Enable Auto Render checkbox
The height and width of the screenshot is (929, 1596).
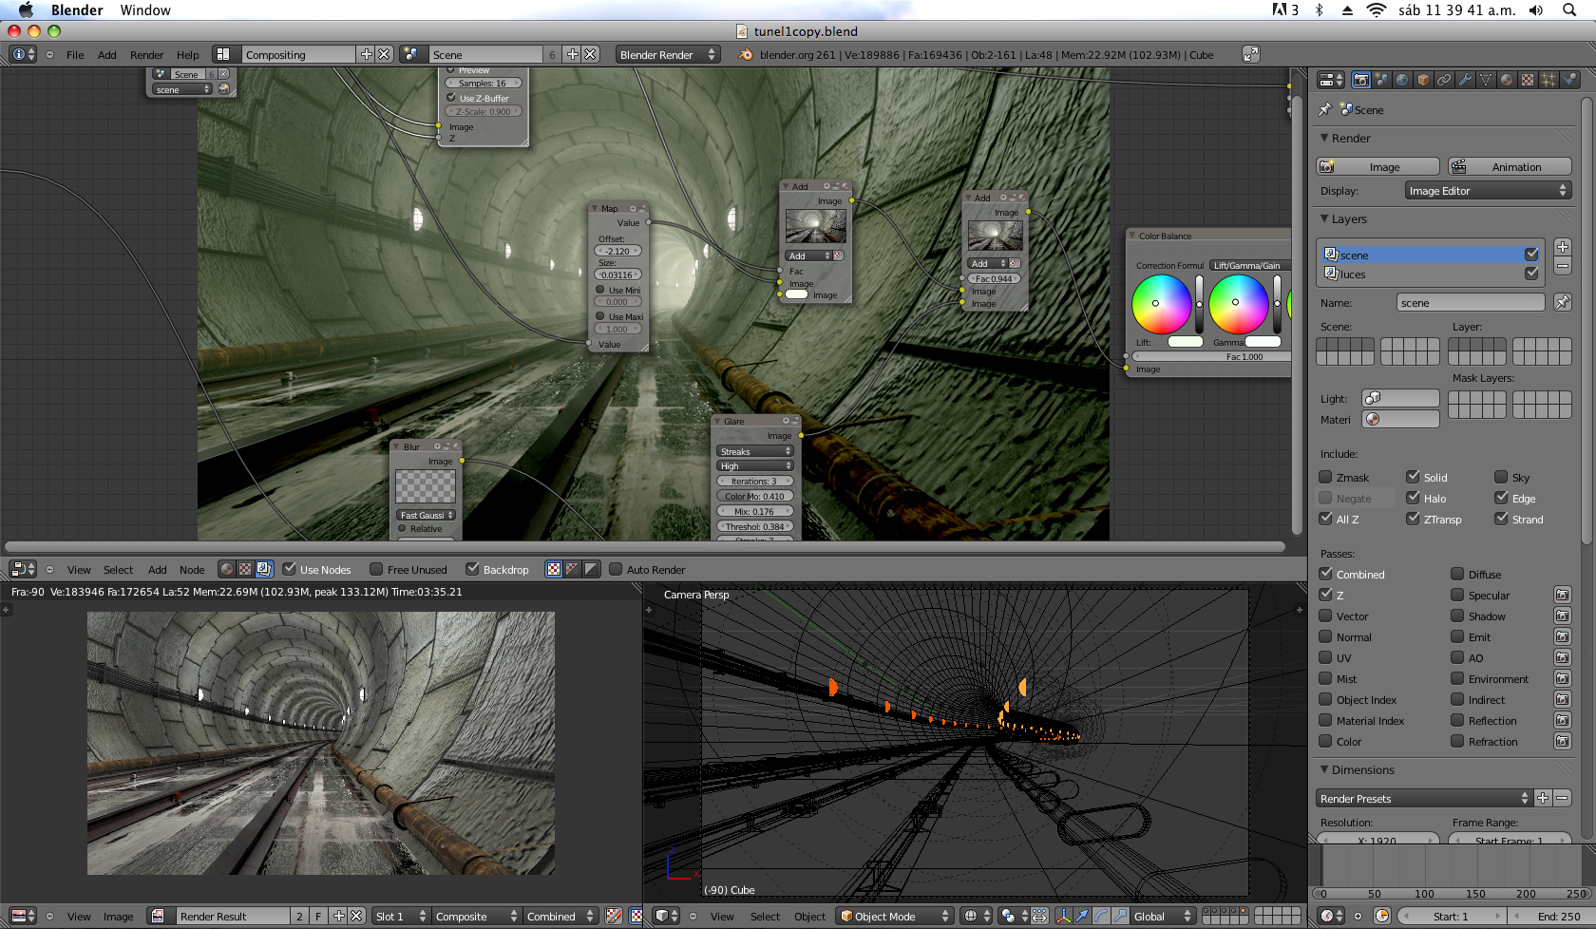616,569
